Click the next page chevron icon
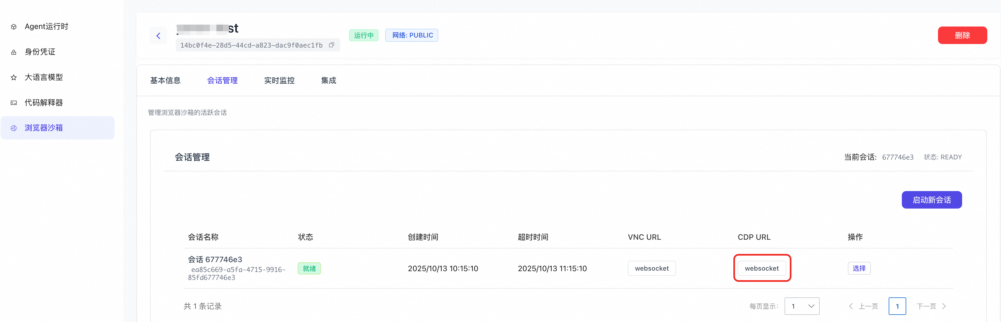 [944, 306]
